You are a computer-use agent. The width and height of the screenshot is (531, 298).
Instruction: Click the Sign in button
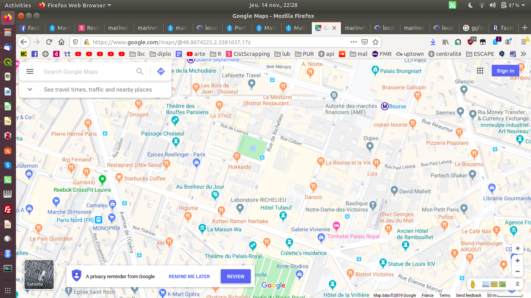click(x=505, y=71)
